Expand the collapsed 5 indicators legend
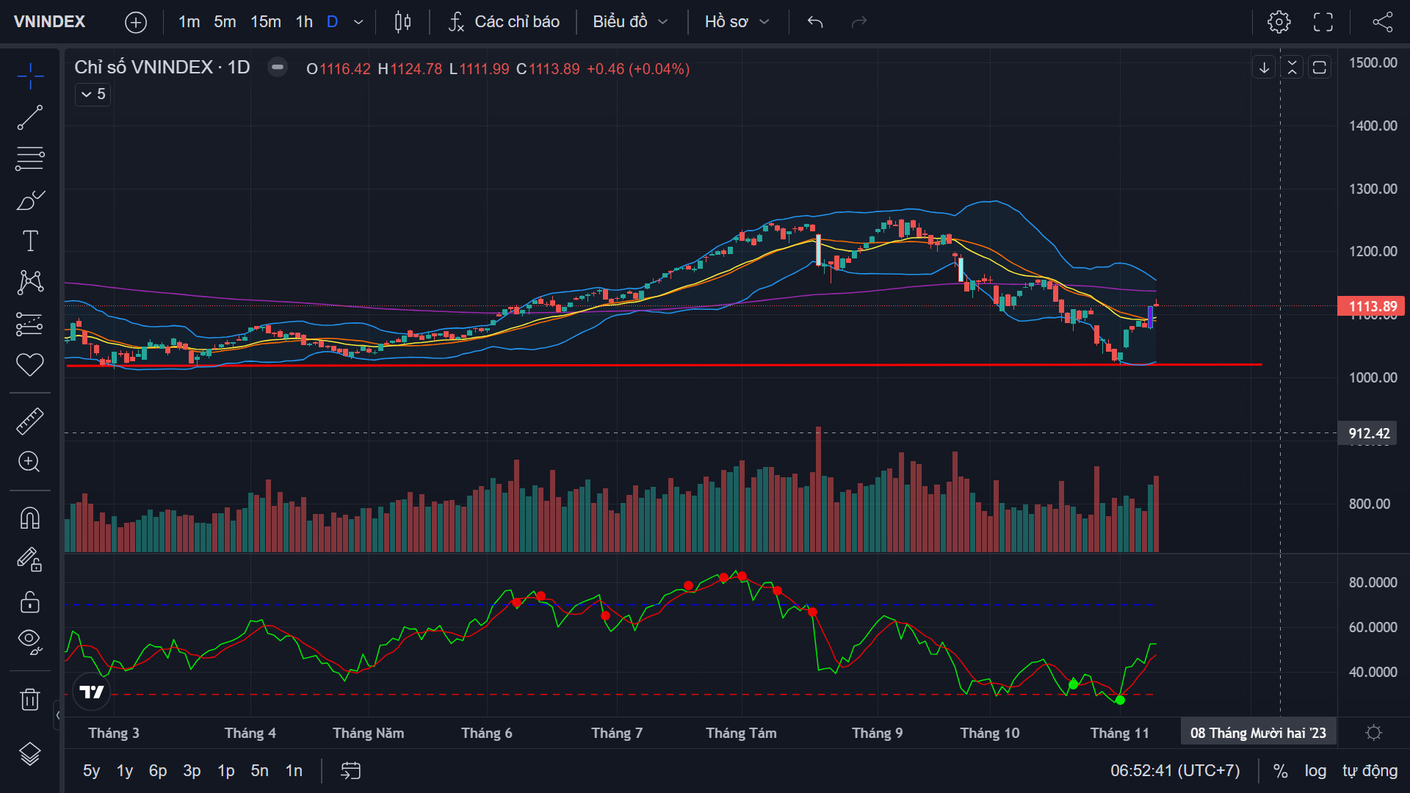 93,94
